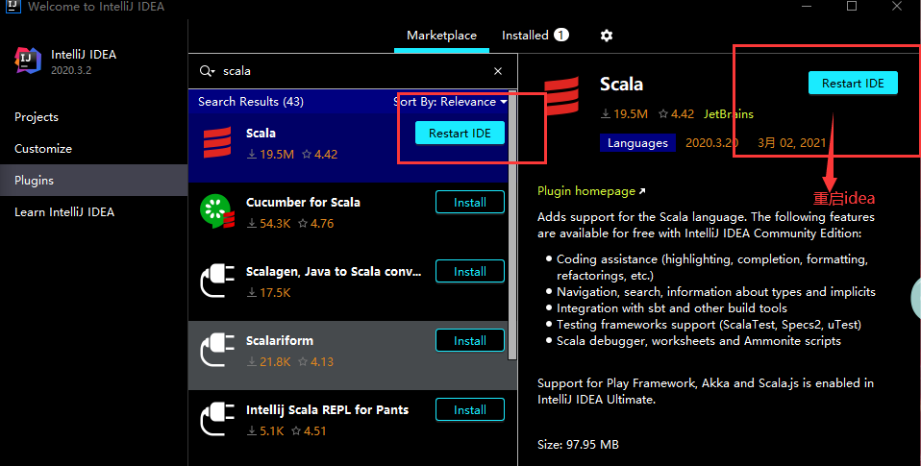The height and width of the screenshot is (466, 921).
Task: Select the Scalariform plugin plug icon
Action: pos(217,350)
